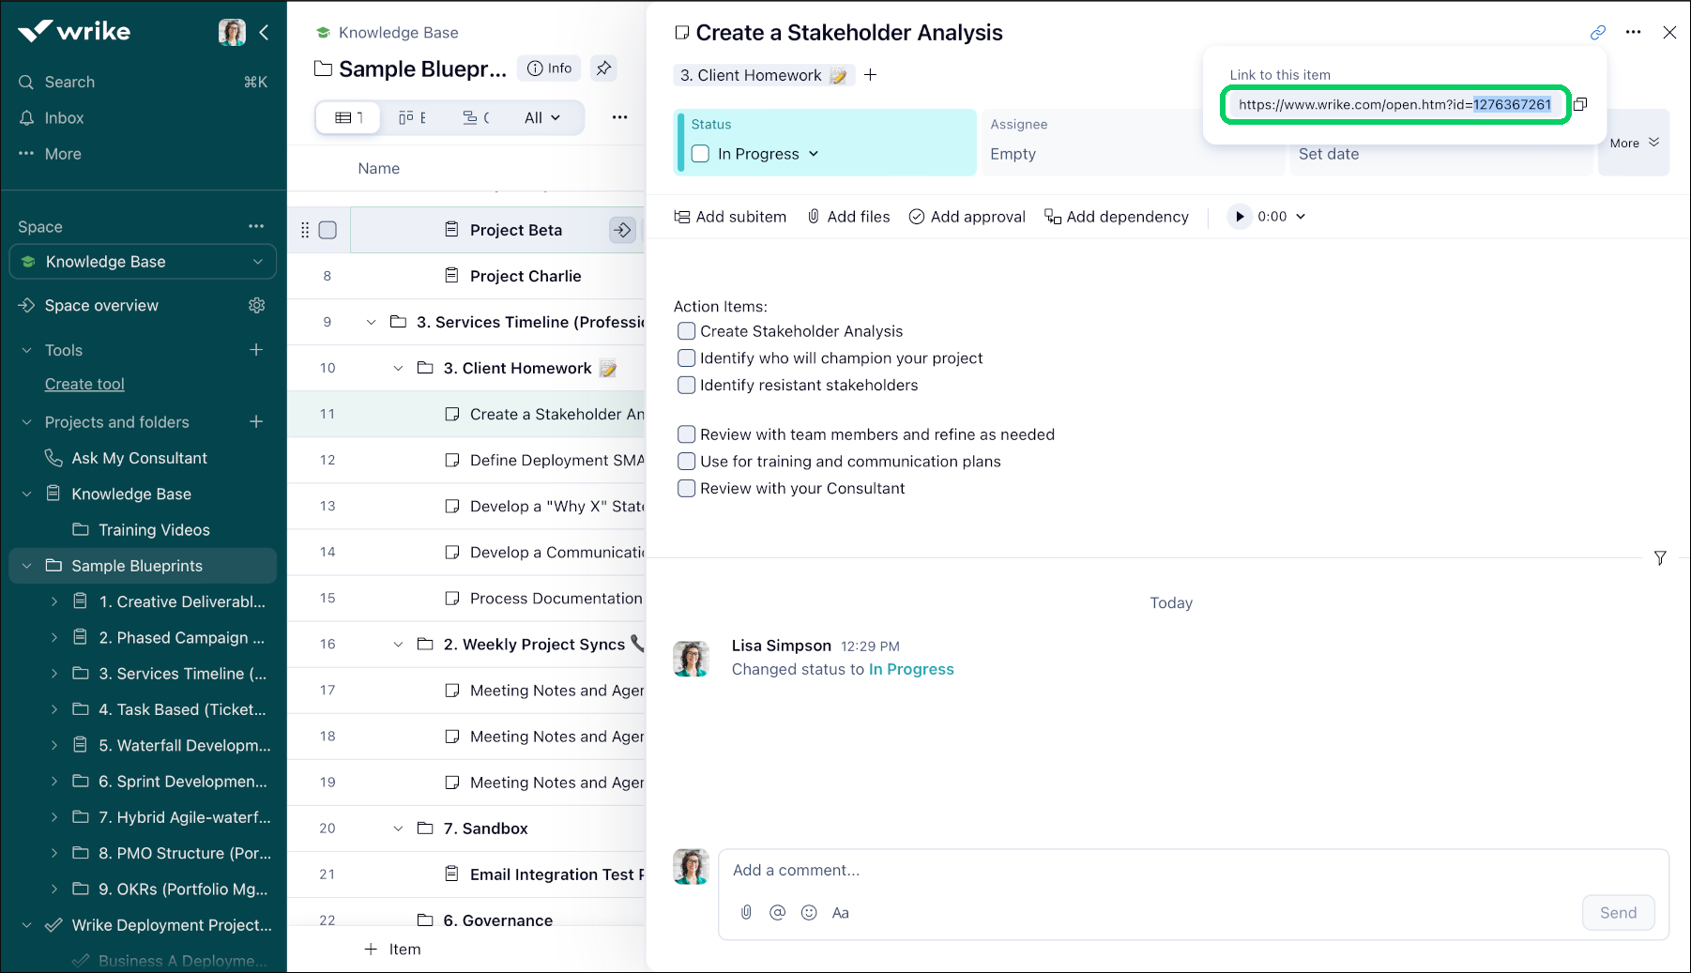Screen dimensions: 1691x973
Task: Tick Review with your Consultant checkbox
Action: pos(687,489)
